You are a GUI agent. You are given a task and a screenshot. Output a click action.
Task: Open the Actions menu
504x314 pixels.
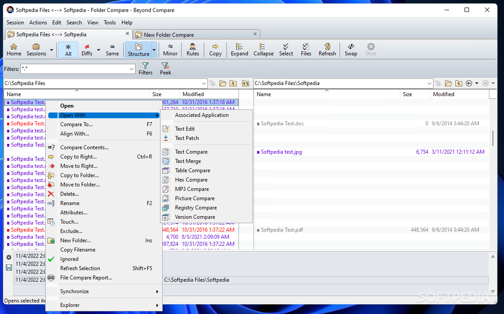(38, 23)
